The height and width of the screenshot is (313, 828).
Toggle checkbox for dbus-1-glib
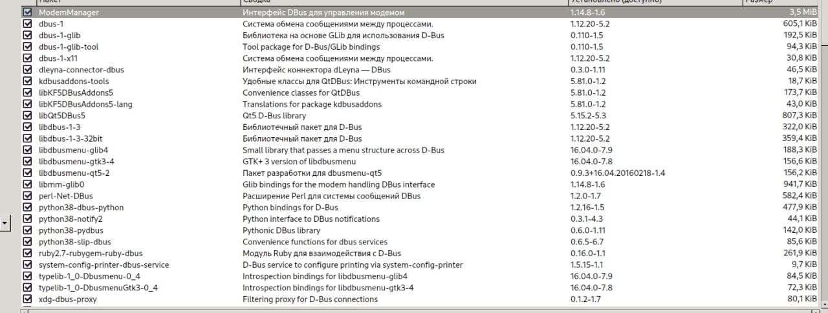point(27,35)
